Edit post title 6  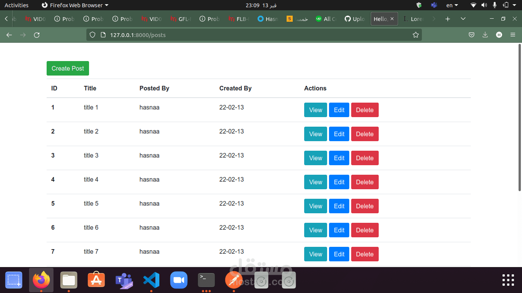point(339,230)
